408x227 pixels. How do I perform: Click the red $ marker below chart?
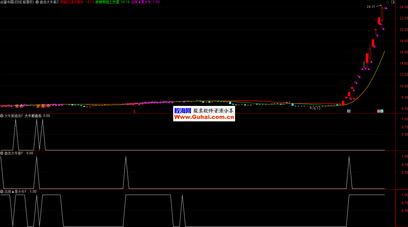pyautogui.click(x=134, y=112)
